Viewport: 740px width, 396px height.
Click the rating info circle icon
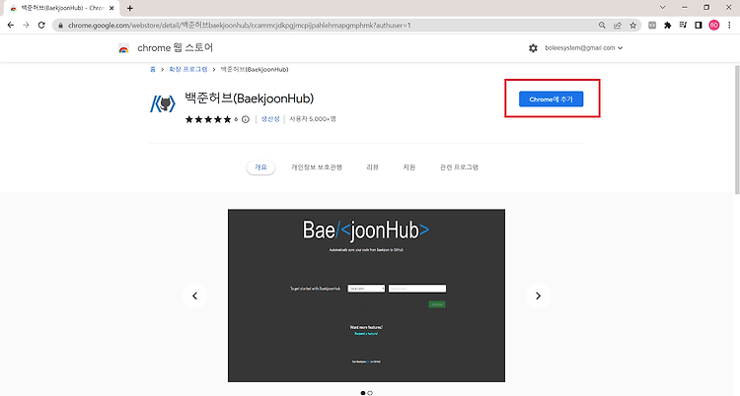click(246, 119)
